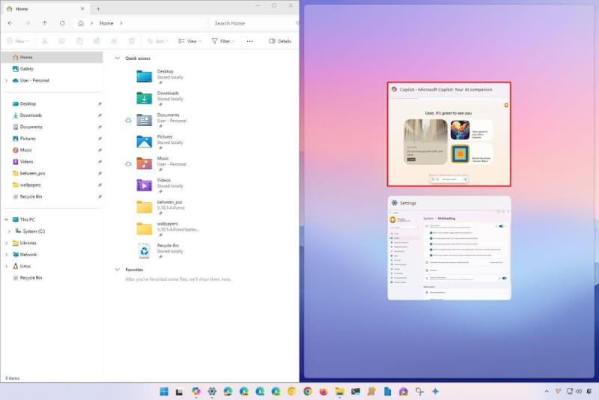This screenshot has height=400, width=599.
Task: Open the See more ellipsis menu
Action: (250, 41)
